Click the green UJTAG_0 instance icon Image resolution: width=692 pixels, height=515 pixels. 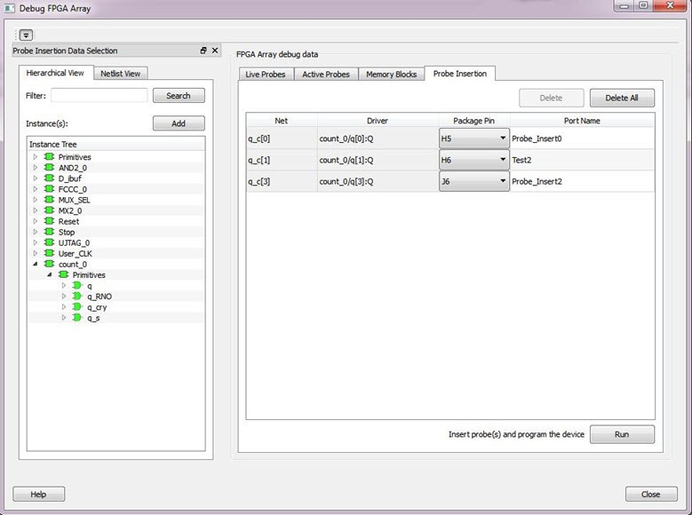pos(49,242)
